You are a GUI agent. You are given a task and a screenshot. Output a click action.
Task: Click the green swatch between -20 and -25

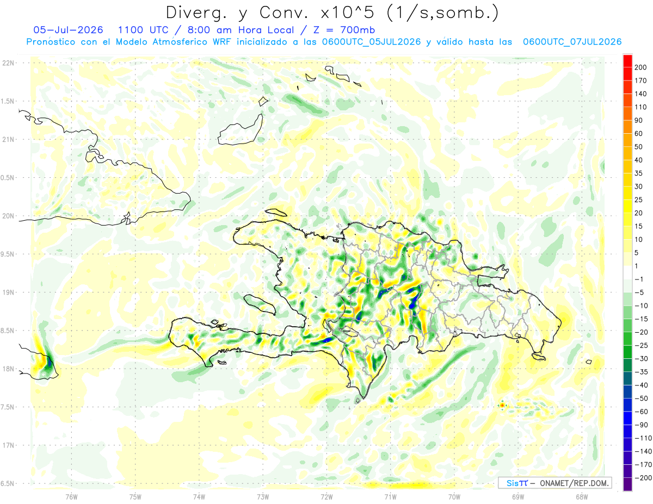(627, 339)
